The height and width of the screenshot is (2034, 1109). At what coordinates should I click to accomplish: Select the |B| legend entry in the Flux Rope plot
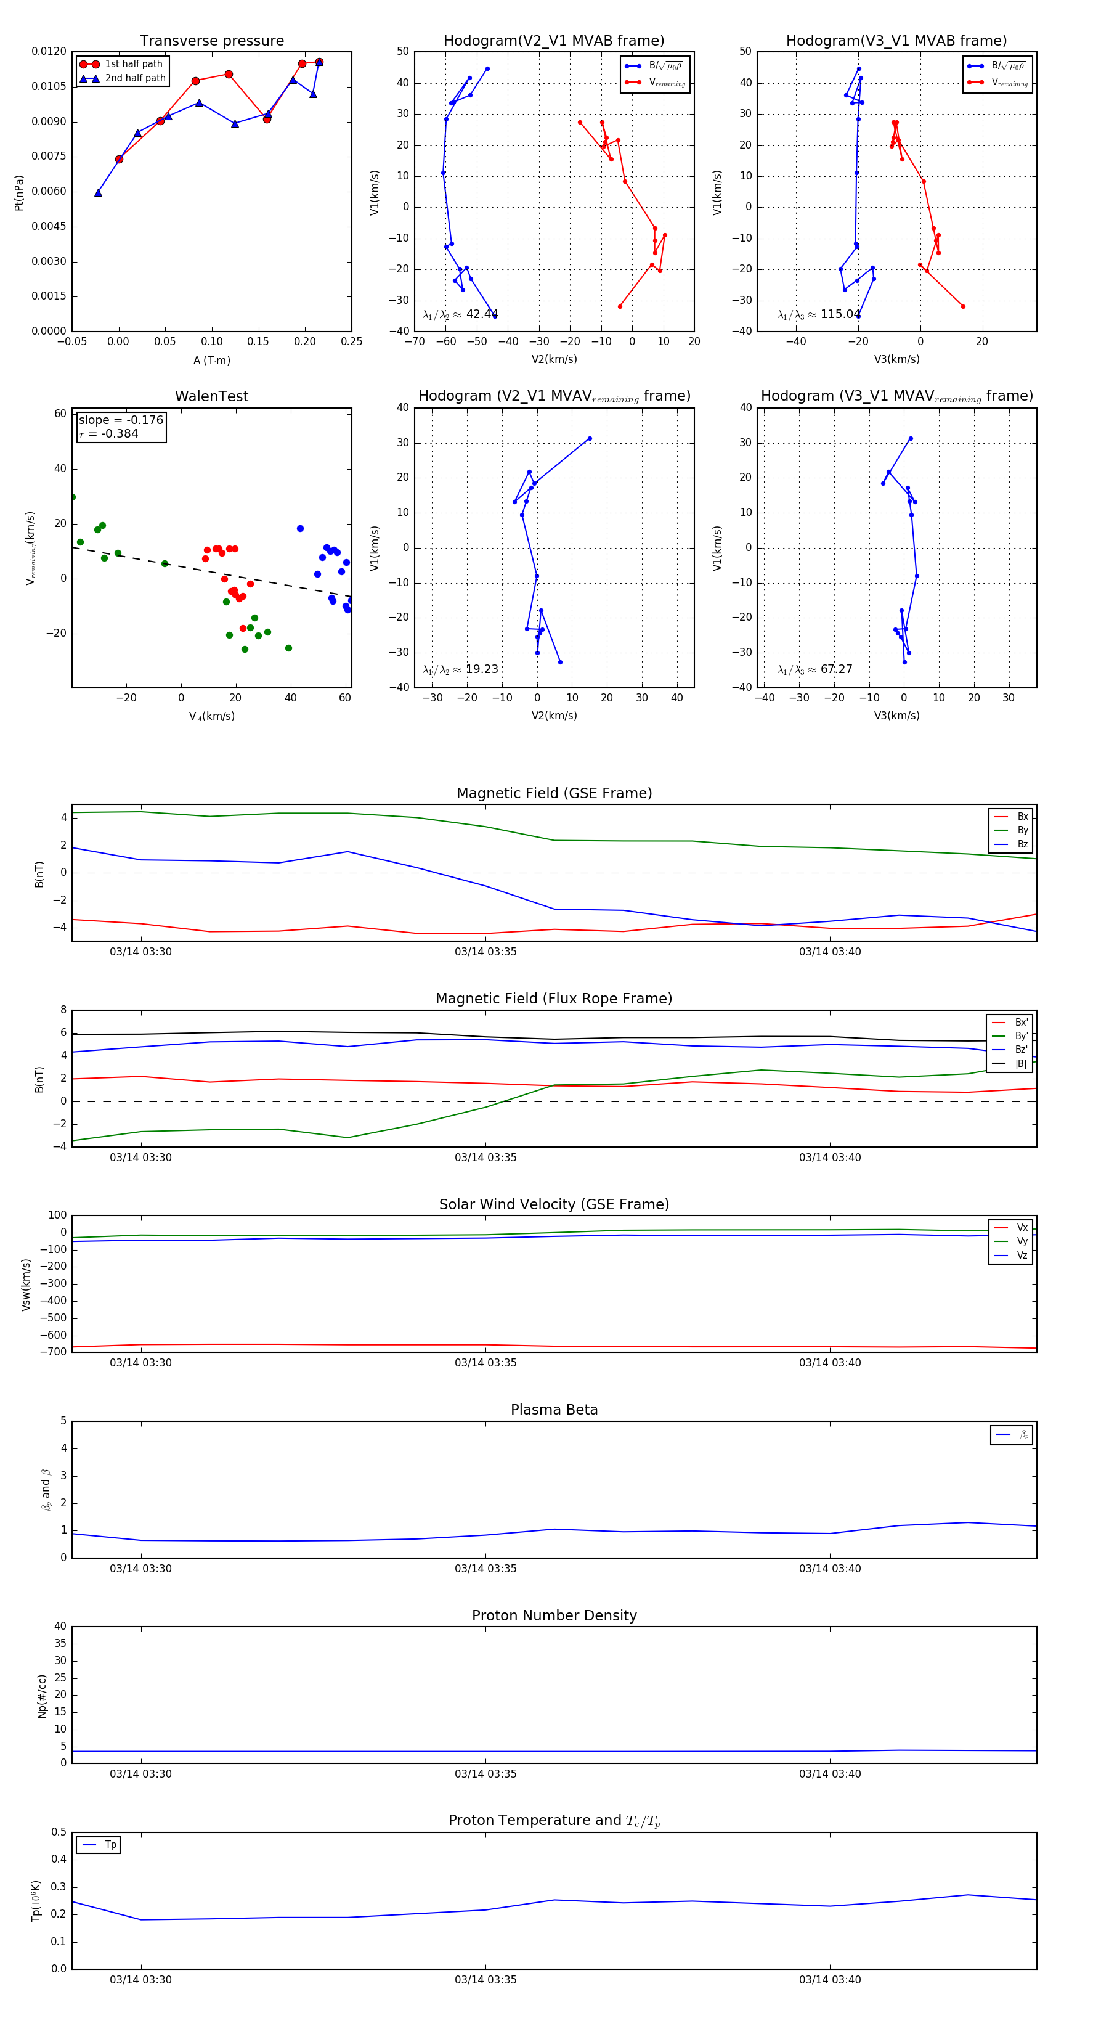1010,1064
